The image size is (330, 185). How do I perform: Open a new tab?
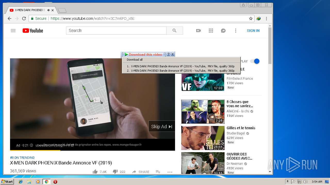62,11
